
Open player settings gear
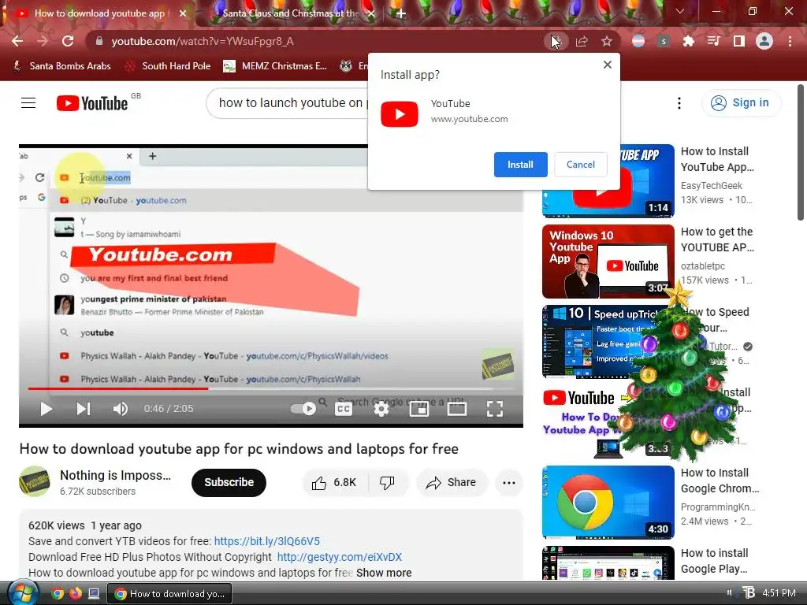pos(381,409)
